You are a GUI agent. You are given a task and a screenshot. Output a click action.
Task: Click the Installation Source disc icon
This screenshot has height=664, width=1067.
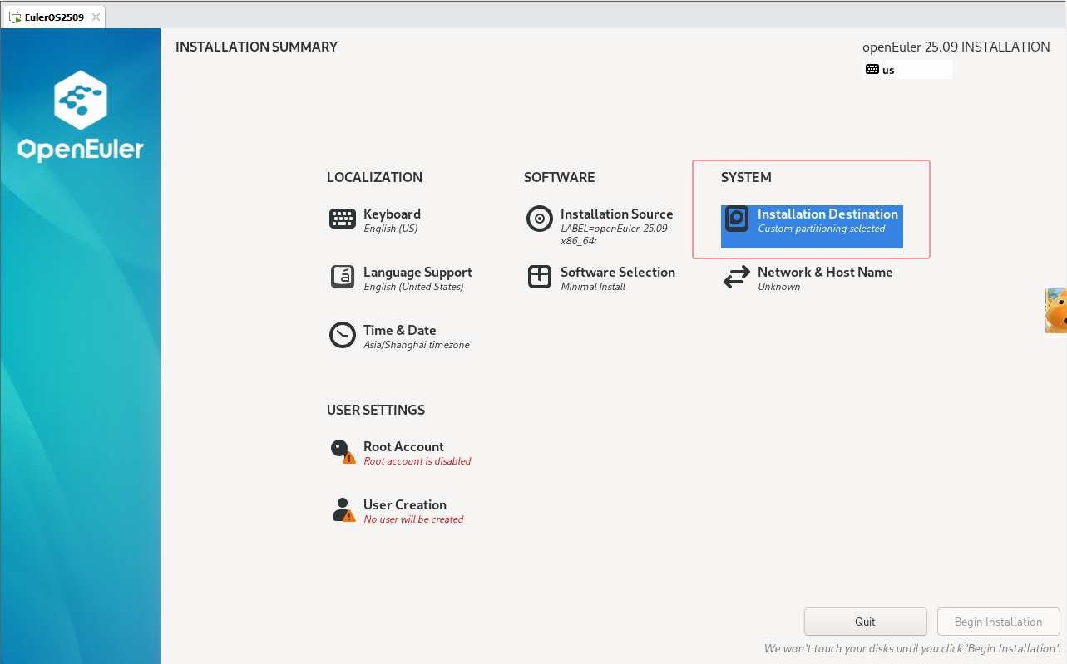click(540, 219)
